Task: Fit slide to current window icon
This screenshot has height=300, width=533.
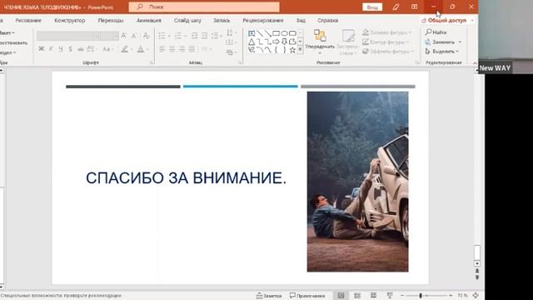Action: (x=476, y=296)
